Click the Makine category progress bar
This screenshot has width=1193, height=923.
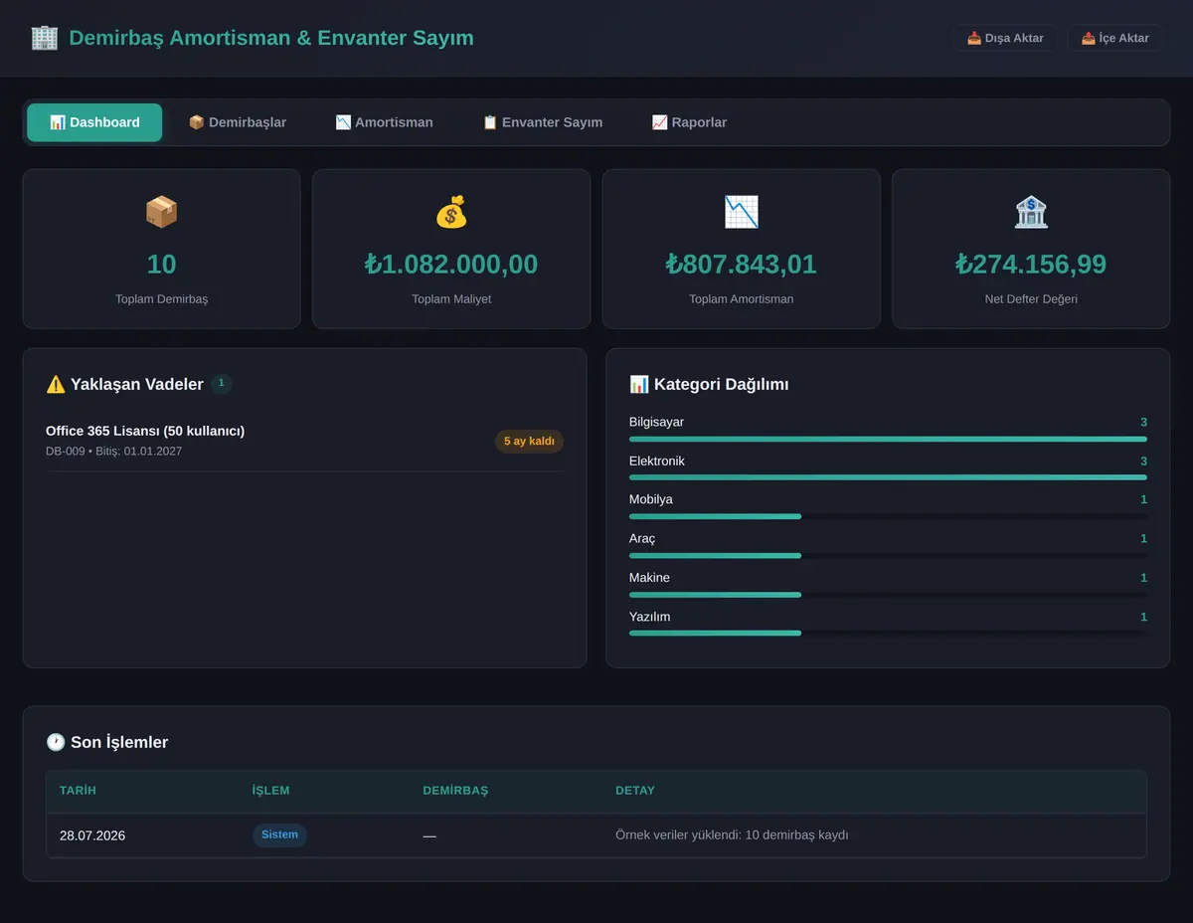(x=888, y=595)
